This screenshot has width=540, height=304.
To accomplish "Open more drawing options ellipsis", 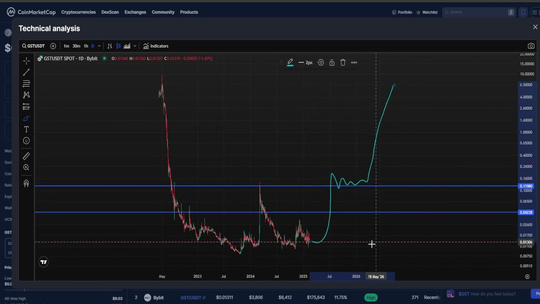I will [354, 62].
